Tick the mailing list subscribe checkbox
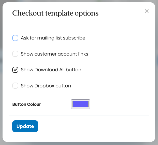This screenshot has height=145, width=158. [15, 38]
